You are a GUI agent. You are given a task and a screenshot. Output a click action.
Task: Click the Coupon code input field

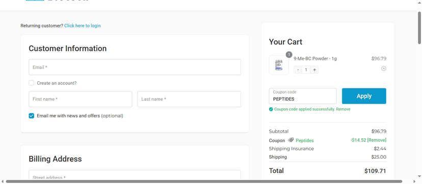pyautogui.click(x=303, y=96)
